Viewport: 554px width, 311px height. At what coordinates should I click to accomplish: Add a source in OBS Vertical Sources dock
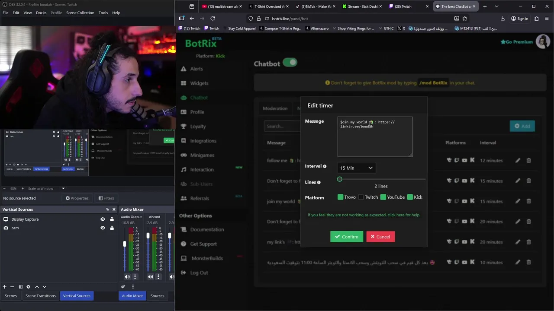pos(5,287)
